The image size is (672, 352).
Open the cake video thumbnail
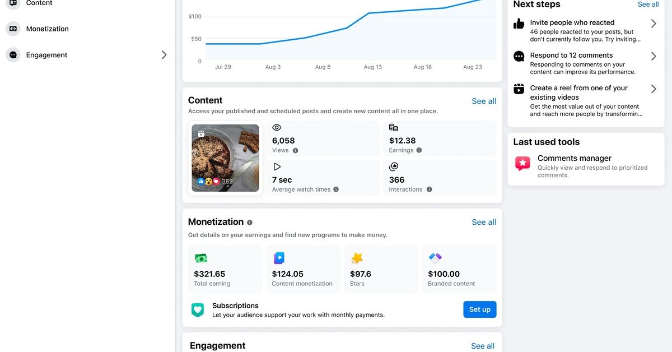pos(225,159)
